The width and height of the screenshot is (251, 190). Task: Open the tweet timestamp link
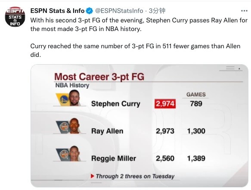pyautogui.click(x=157, y=11)
